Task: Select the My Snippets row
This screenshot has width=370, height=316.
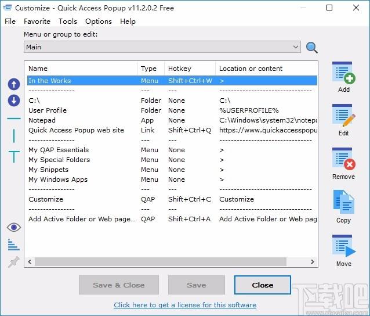Action: pos(172,170)
